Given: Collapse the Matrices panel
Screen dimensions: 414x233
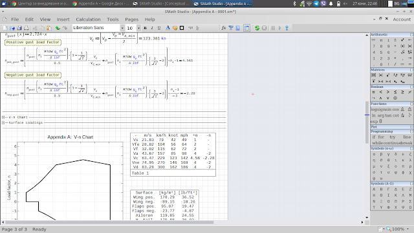Looking at the screenshot, I should 411,70.
